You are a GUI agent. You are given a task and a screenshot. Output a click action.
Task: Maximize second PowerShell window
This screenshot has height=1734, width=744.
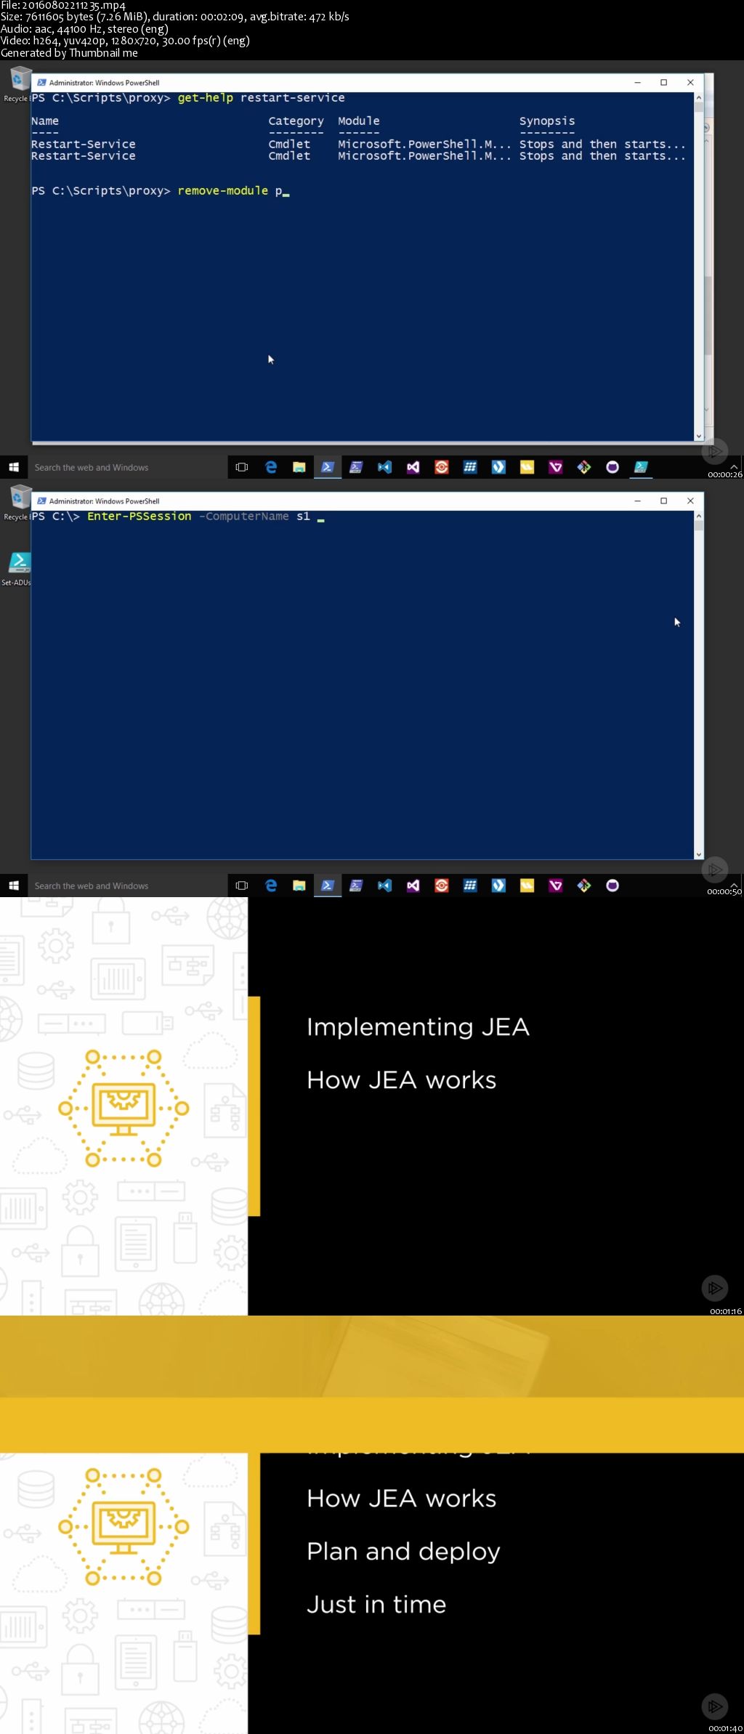coord(663,501)
